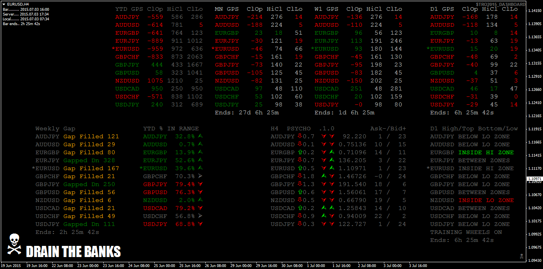Click 'USDJPY Gapped Dn 111' row

(75, 224)
